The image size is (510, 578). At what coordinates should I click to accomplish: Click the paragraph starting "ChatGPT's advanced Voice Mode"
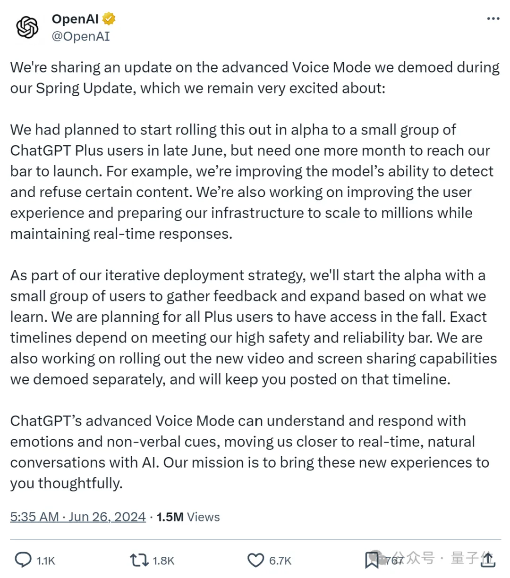(250, 452)
